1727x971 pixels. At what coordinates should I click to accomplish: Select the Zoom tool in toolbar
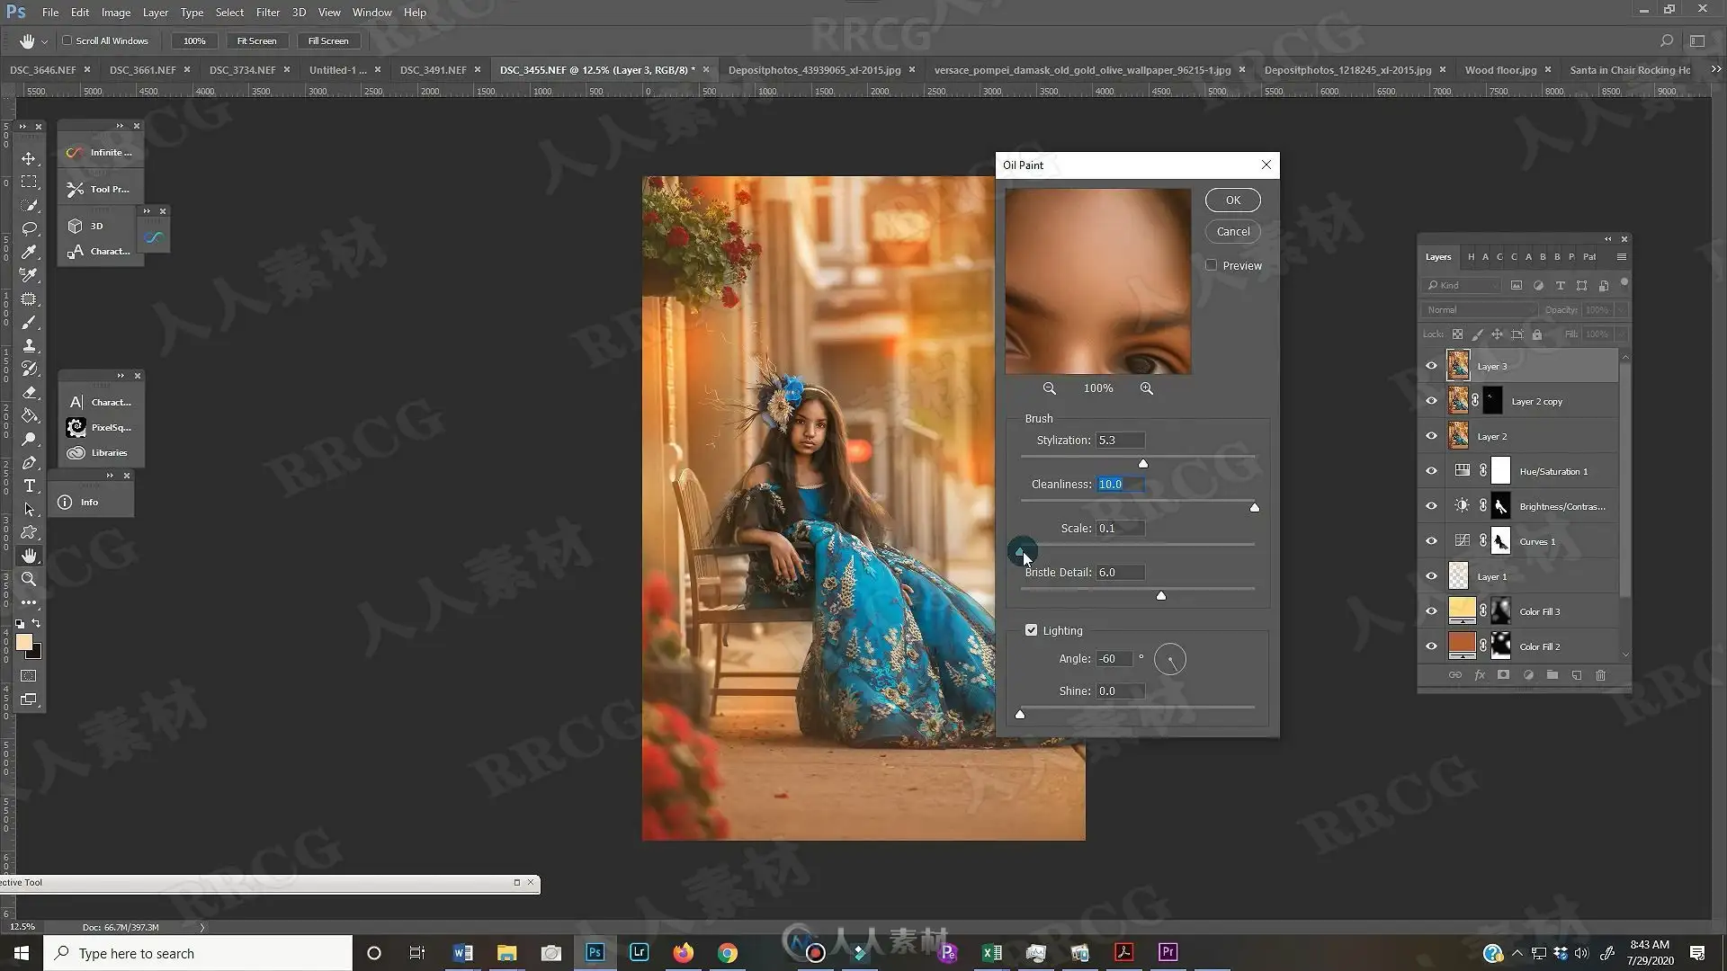[29, 579]
